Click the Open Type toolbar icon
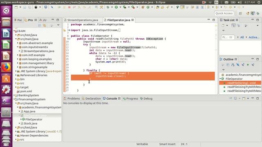The width and height of the screenshot is (262, 147). (x=158, y=7)
